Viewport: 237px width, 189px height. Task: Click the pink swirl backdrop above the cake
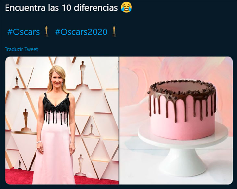182,68
